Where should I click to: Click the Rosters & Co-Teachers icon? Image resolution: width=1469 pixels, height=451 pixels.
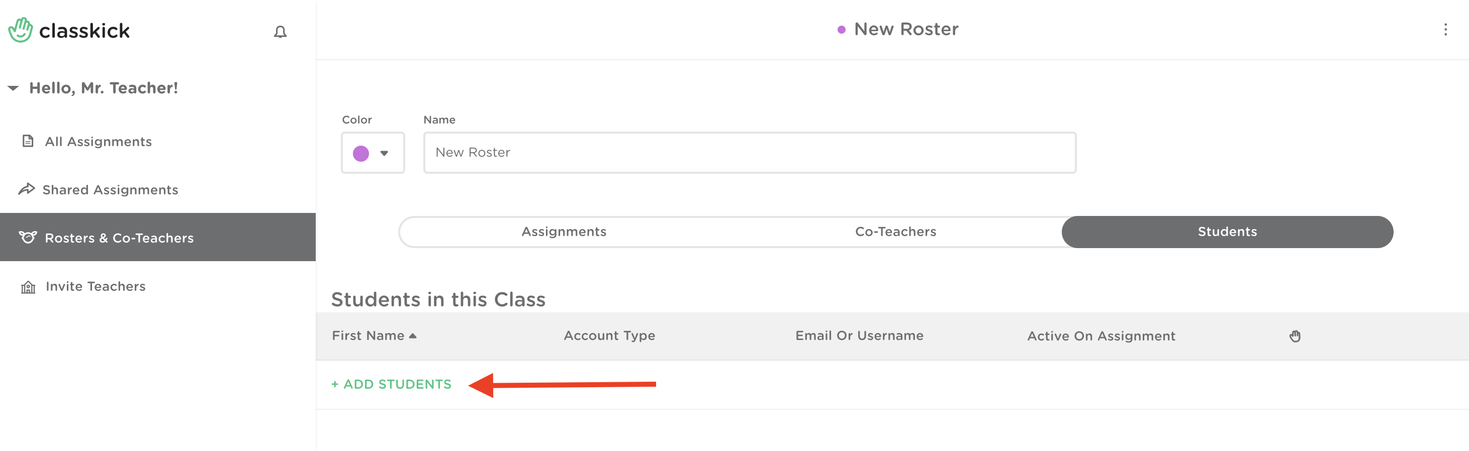click(x=28, y=237)
